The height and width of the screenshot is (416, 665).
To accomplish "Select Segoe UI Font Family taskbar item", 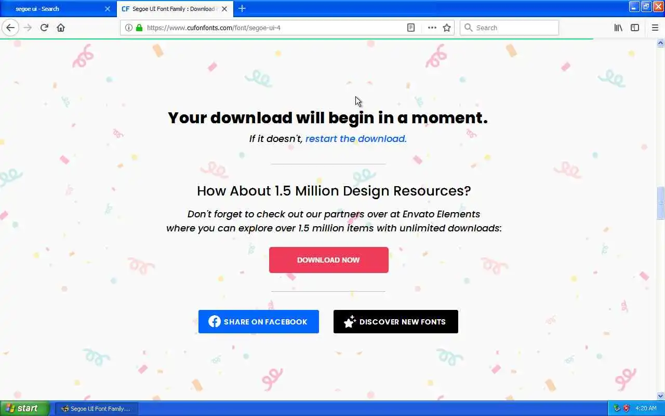I will (x=97, y=409).
